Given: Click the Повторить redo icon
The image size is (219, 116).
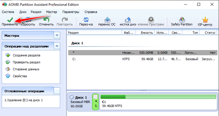Looking at the screenshot, I should pos(65,20).
